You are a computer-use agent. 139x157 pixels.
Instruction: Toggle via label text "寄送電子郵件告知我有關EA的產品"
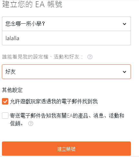[49, 116]
